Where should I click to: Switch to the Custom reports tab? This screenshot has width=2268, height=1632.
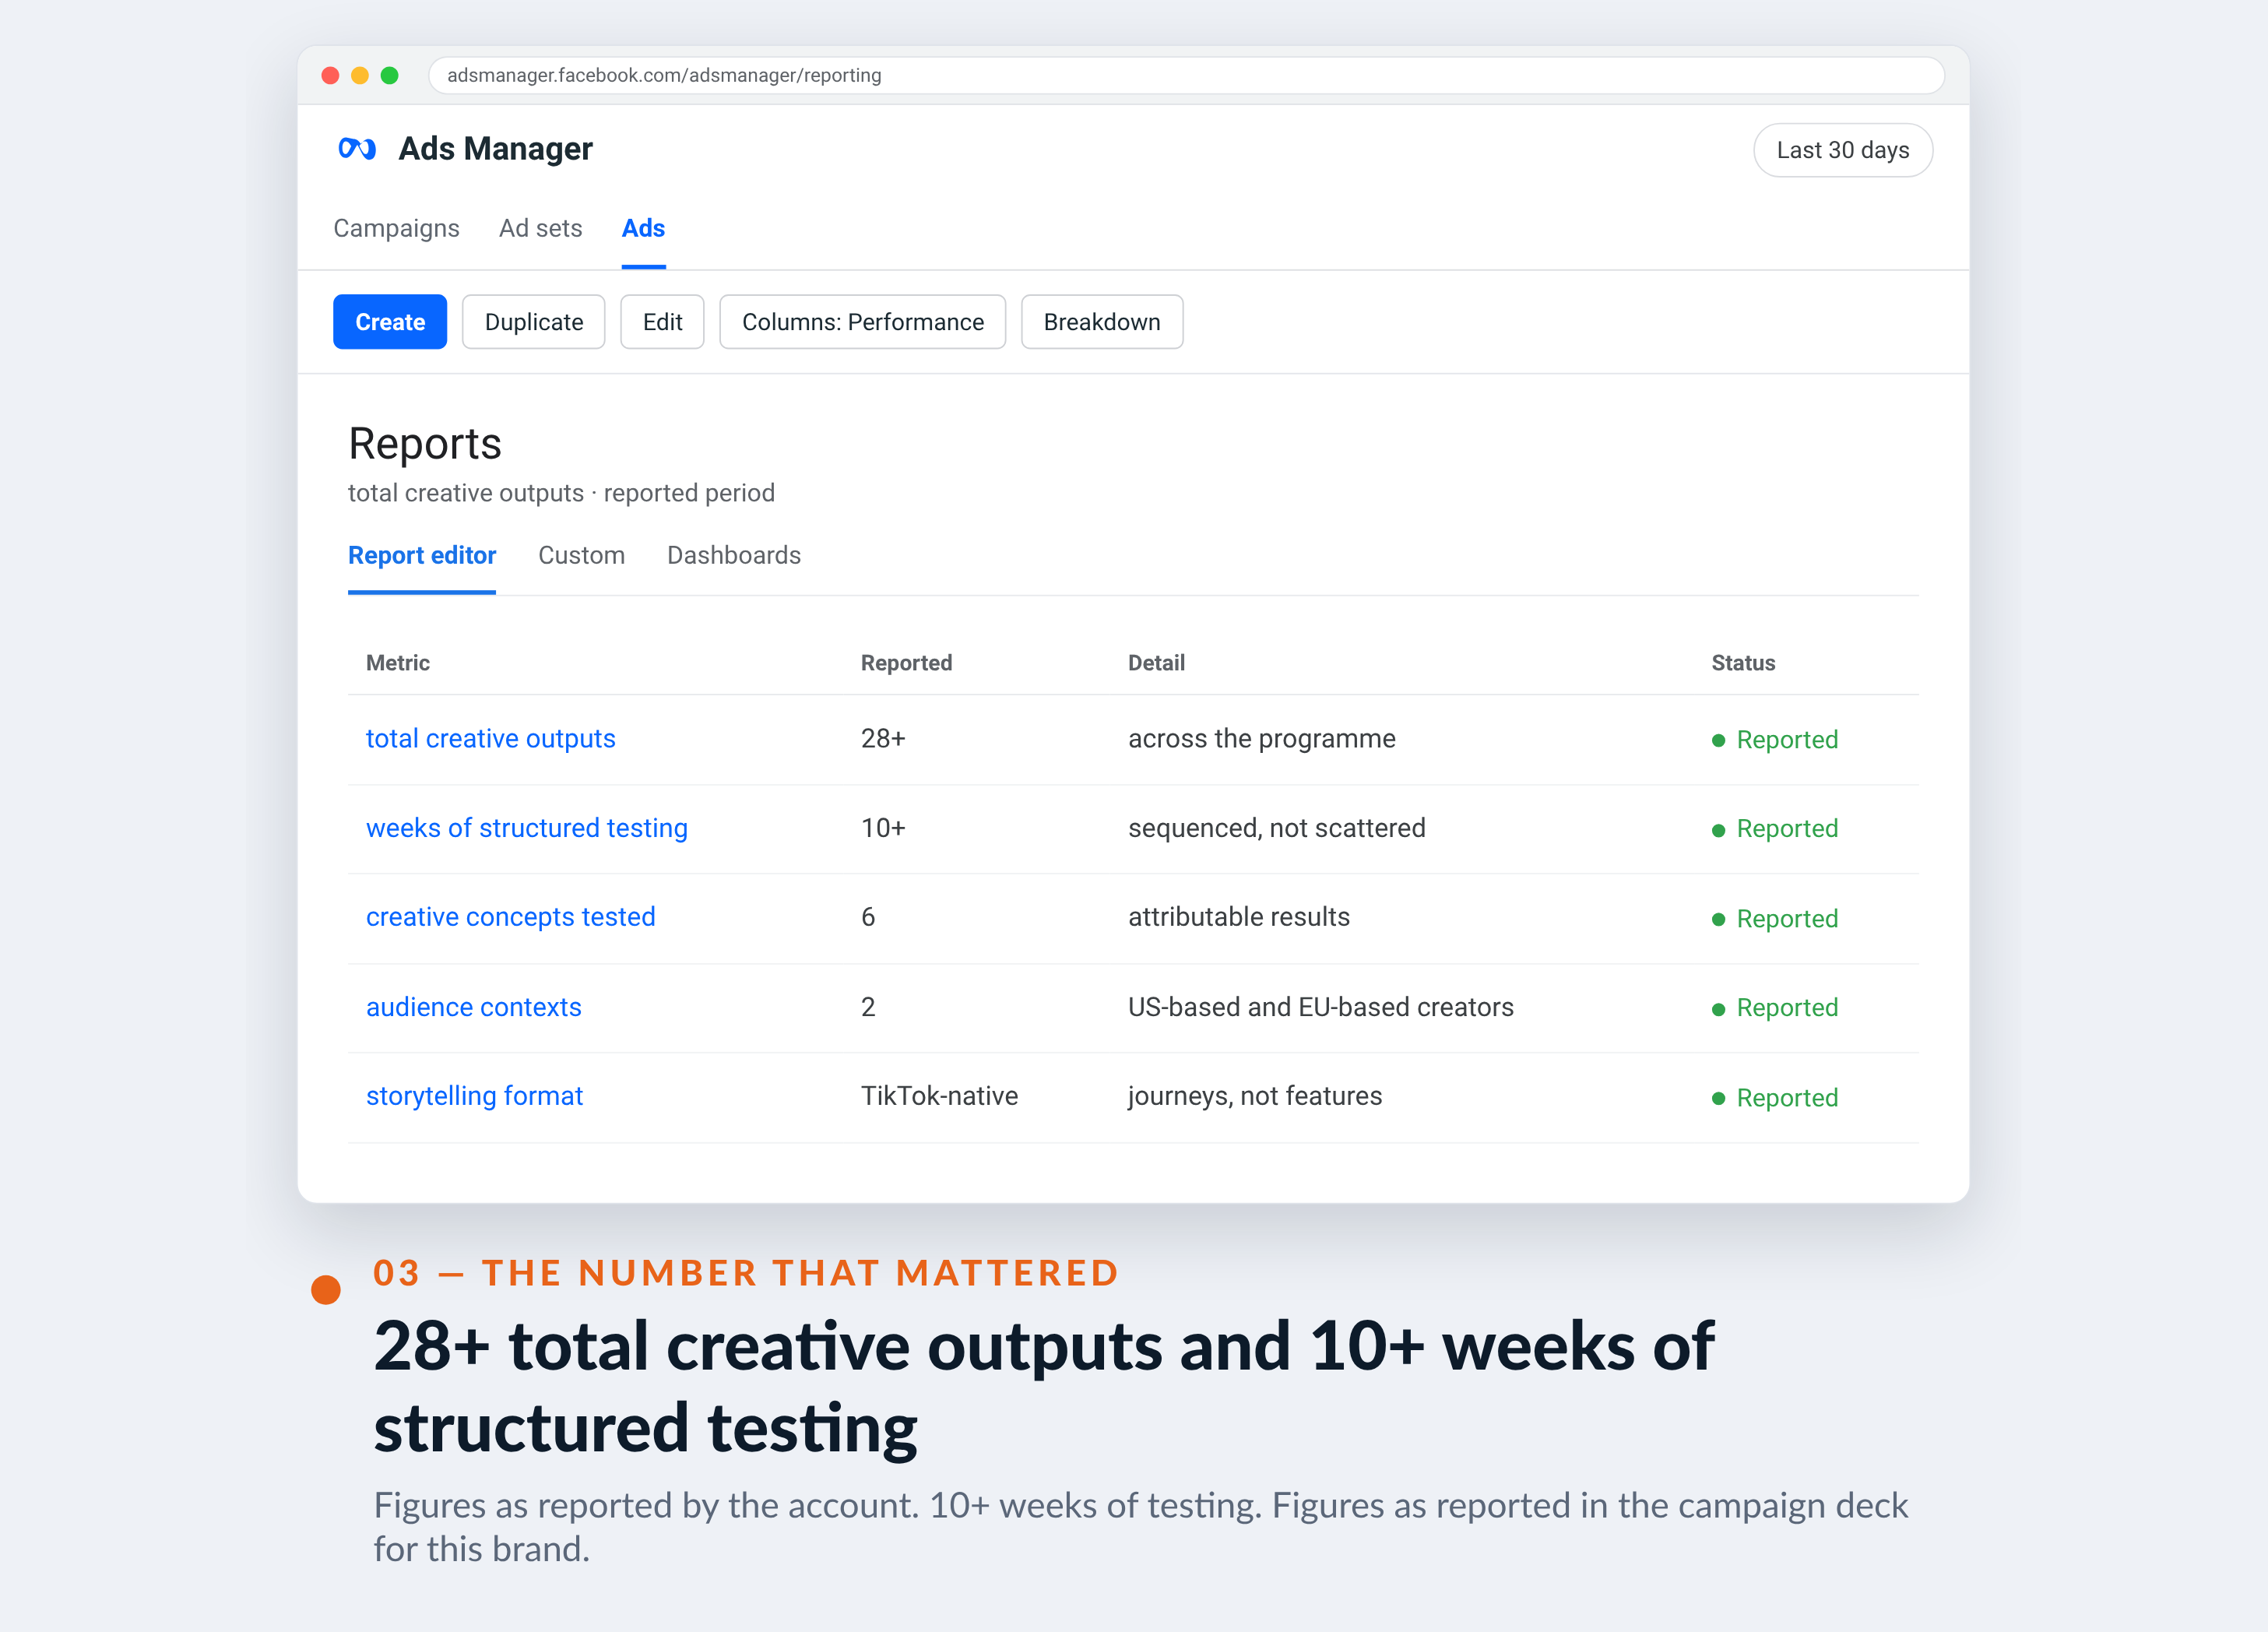tap(581, 556)
